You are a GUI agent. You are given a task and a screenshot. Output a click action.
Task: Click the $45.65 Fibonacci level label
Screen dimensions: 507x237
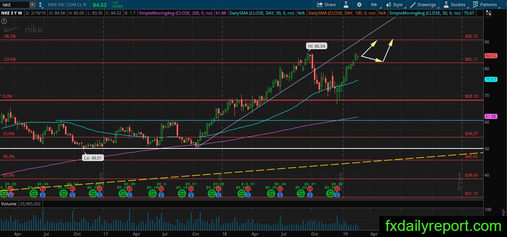(x=471, y=156)
